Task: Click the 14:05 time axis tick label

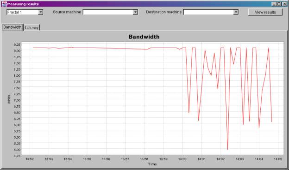Action: 278,159
